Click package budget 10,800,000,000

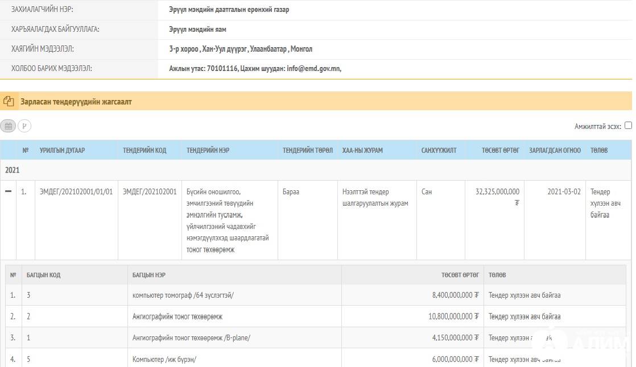[453, 316]
